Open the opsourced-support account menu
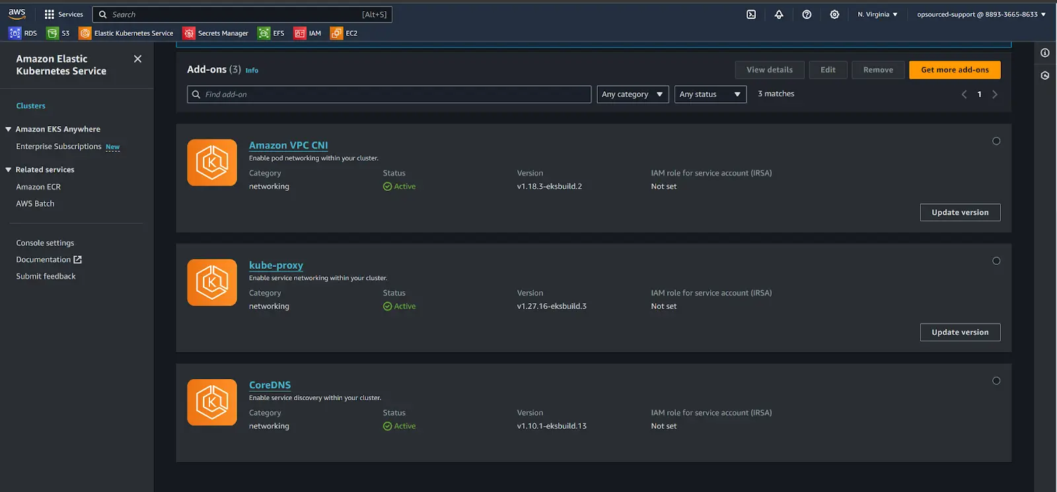 pyautogui.click(x=981, y=15)
